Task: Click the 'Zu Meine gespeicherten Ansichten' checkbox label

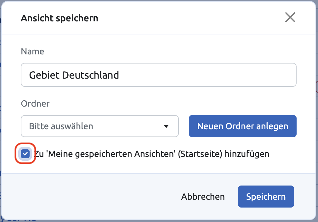Action: click(x=152, y=154)
